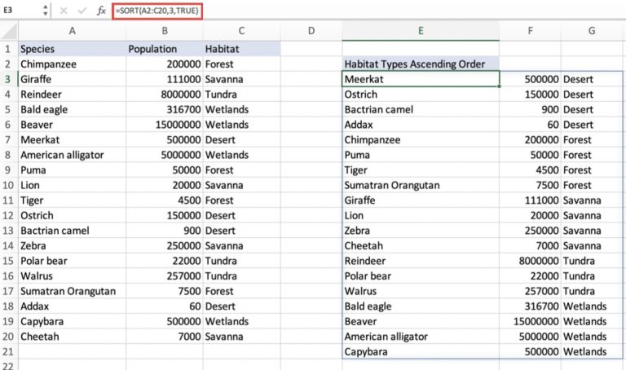This screenshot has height=370, width=626.
Task: Select the Habitat Types Ascending Order cell
Action: click(421, 64)
